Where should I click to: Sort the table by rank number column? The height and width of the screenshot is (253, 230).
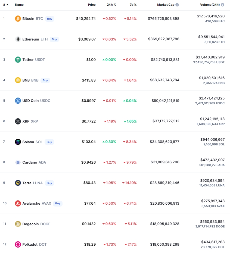click(6, 5)
